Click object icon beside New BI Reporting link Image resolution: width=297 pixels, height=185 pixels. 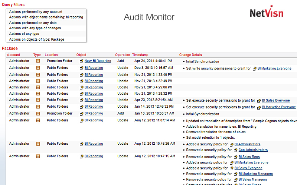click(82, 61)
